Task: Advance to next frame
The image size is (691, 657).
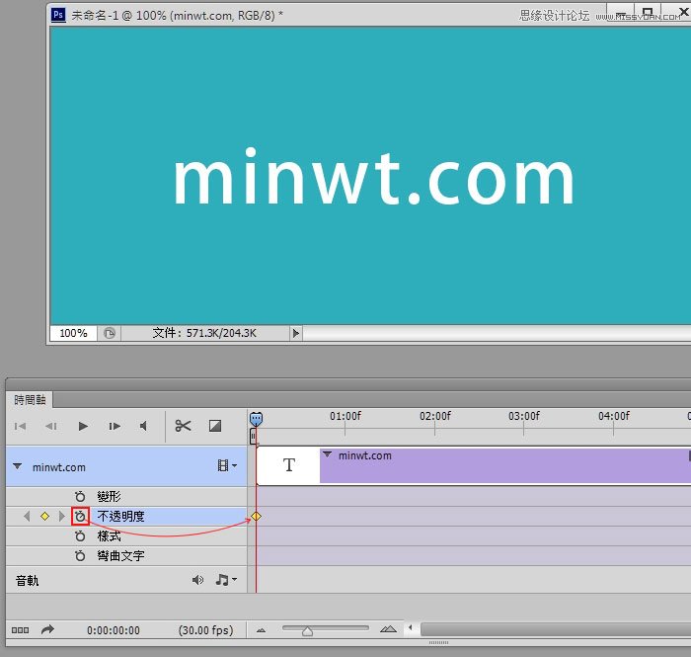Action: tap(115, 426)
